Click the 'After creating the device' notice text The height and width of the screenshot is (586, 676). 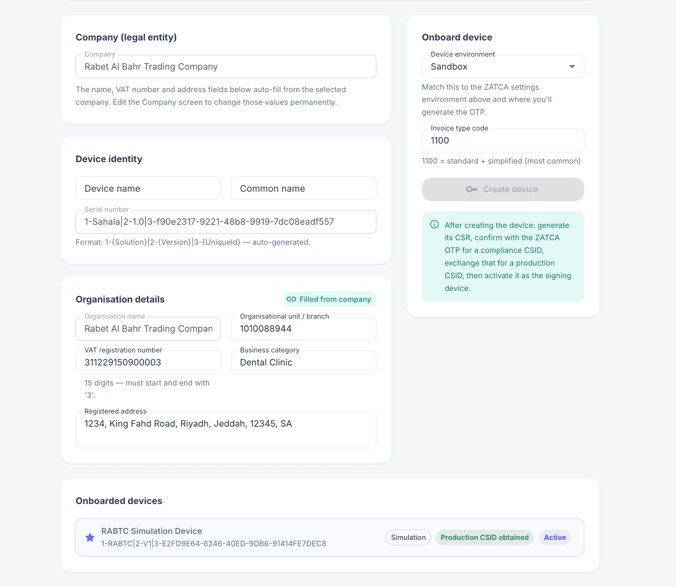(x=508, y=256)
